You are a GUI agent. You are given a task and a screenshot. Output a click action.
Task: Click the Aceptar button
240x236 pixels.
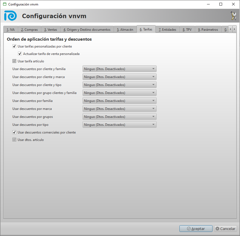pyautogui.click(x=196, y=229)
